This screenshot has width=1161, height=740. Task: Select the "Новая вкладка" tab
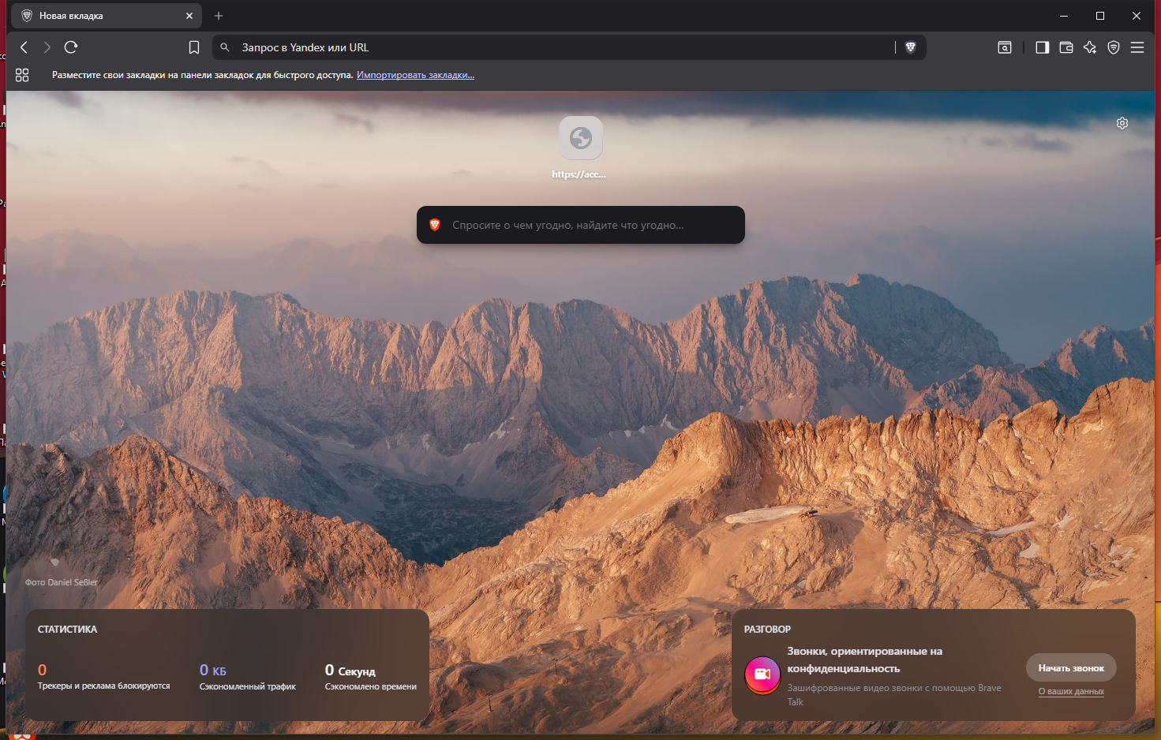click(107, 16)
